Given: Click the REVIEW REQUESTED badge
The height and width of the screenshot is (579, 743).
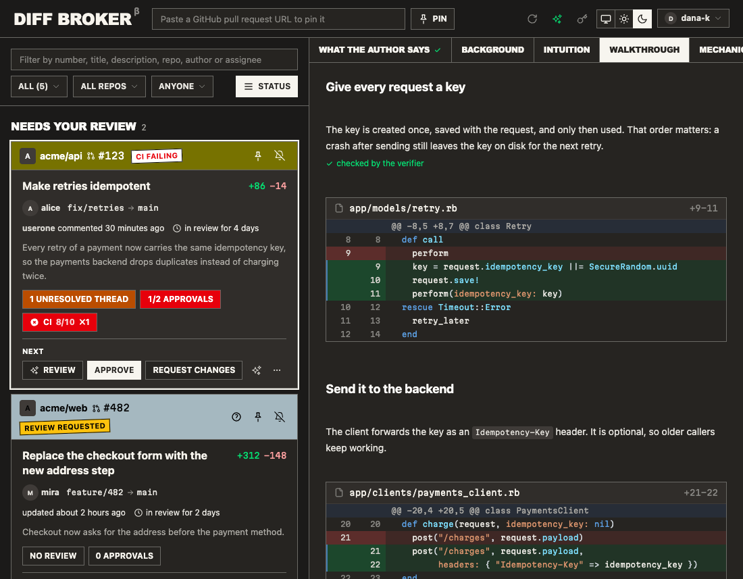Looking at the screenshot, I should coord(64,427).
